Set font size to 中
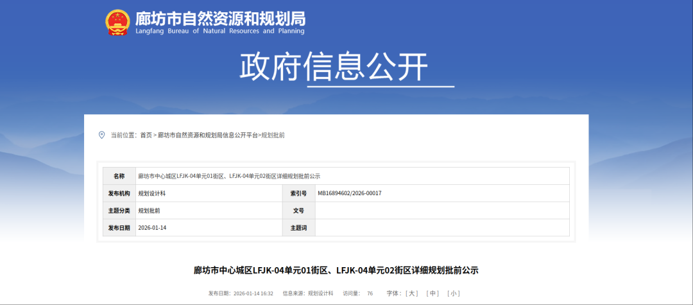Viewport: 693px width, 305px height. (432, 293)
